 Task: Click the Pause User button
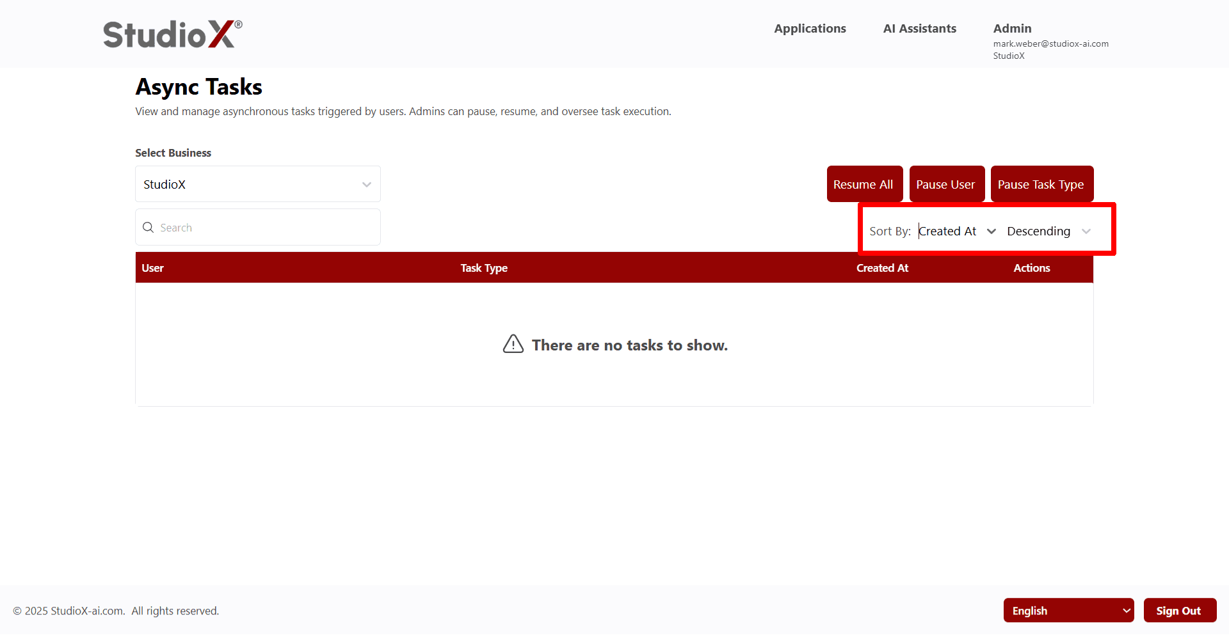(945, 184)
